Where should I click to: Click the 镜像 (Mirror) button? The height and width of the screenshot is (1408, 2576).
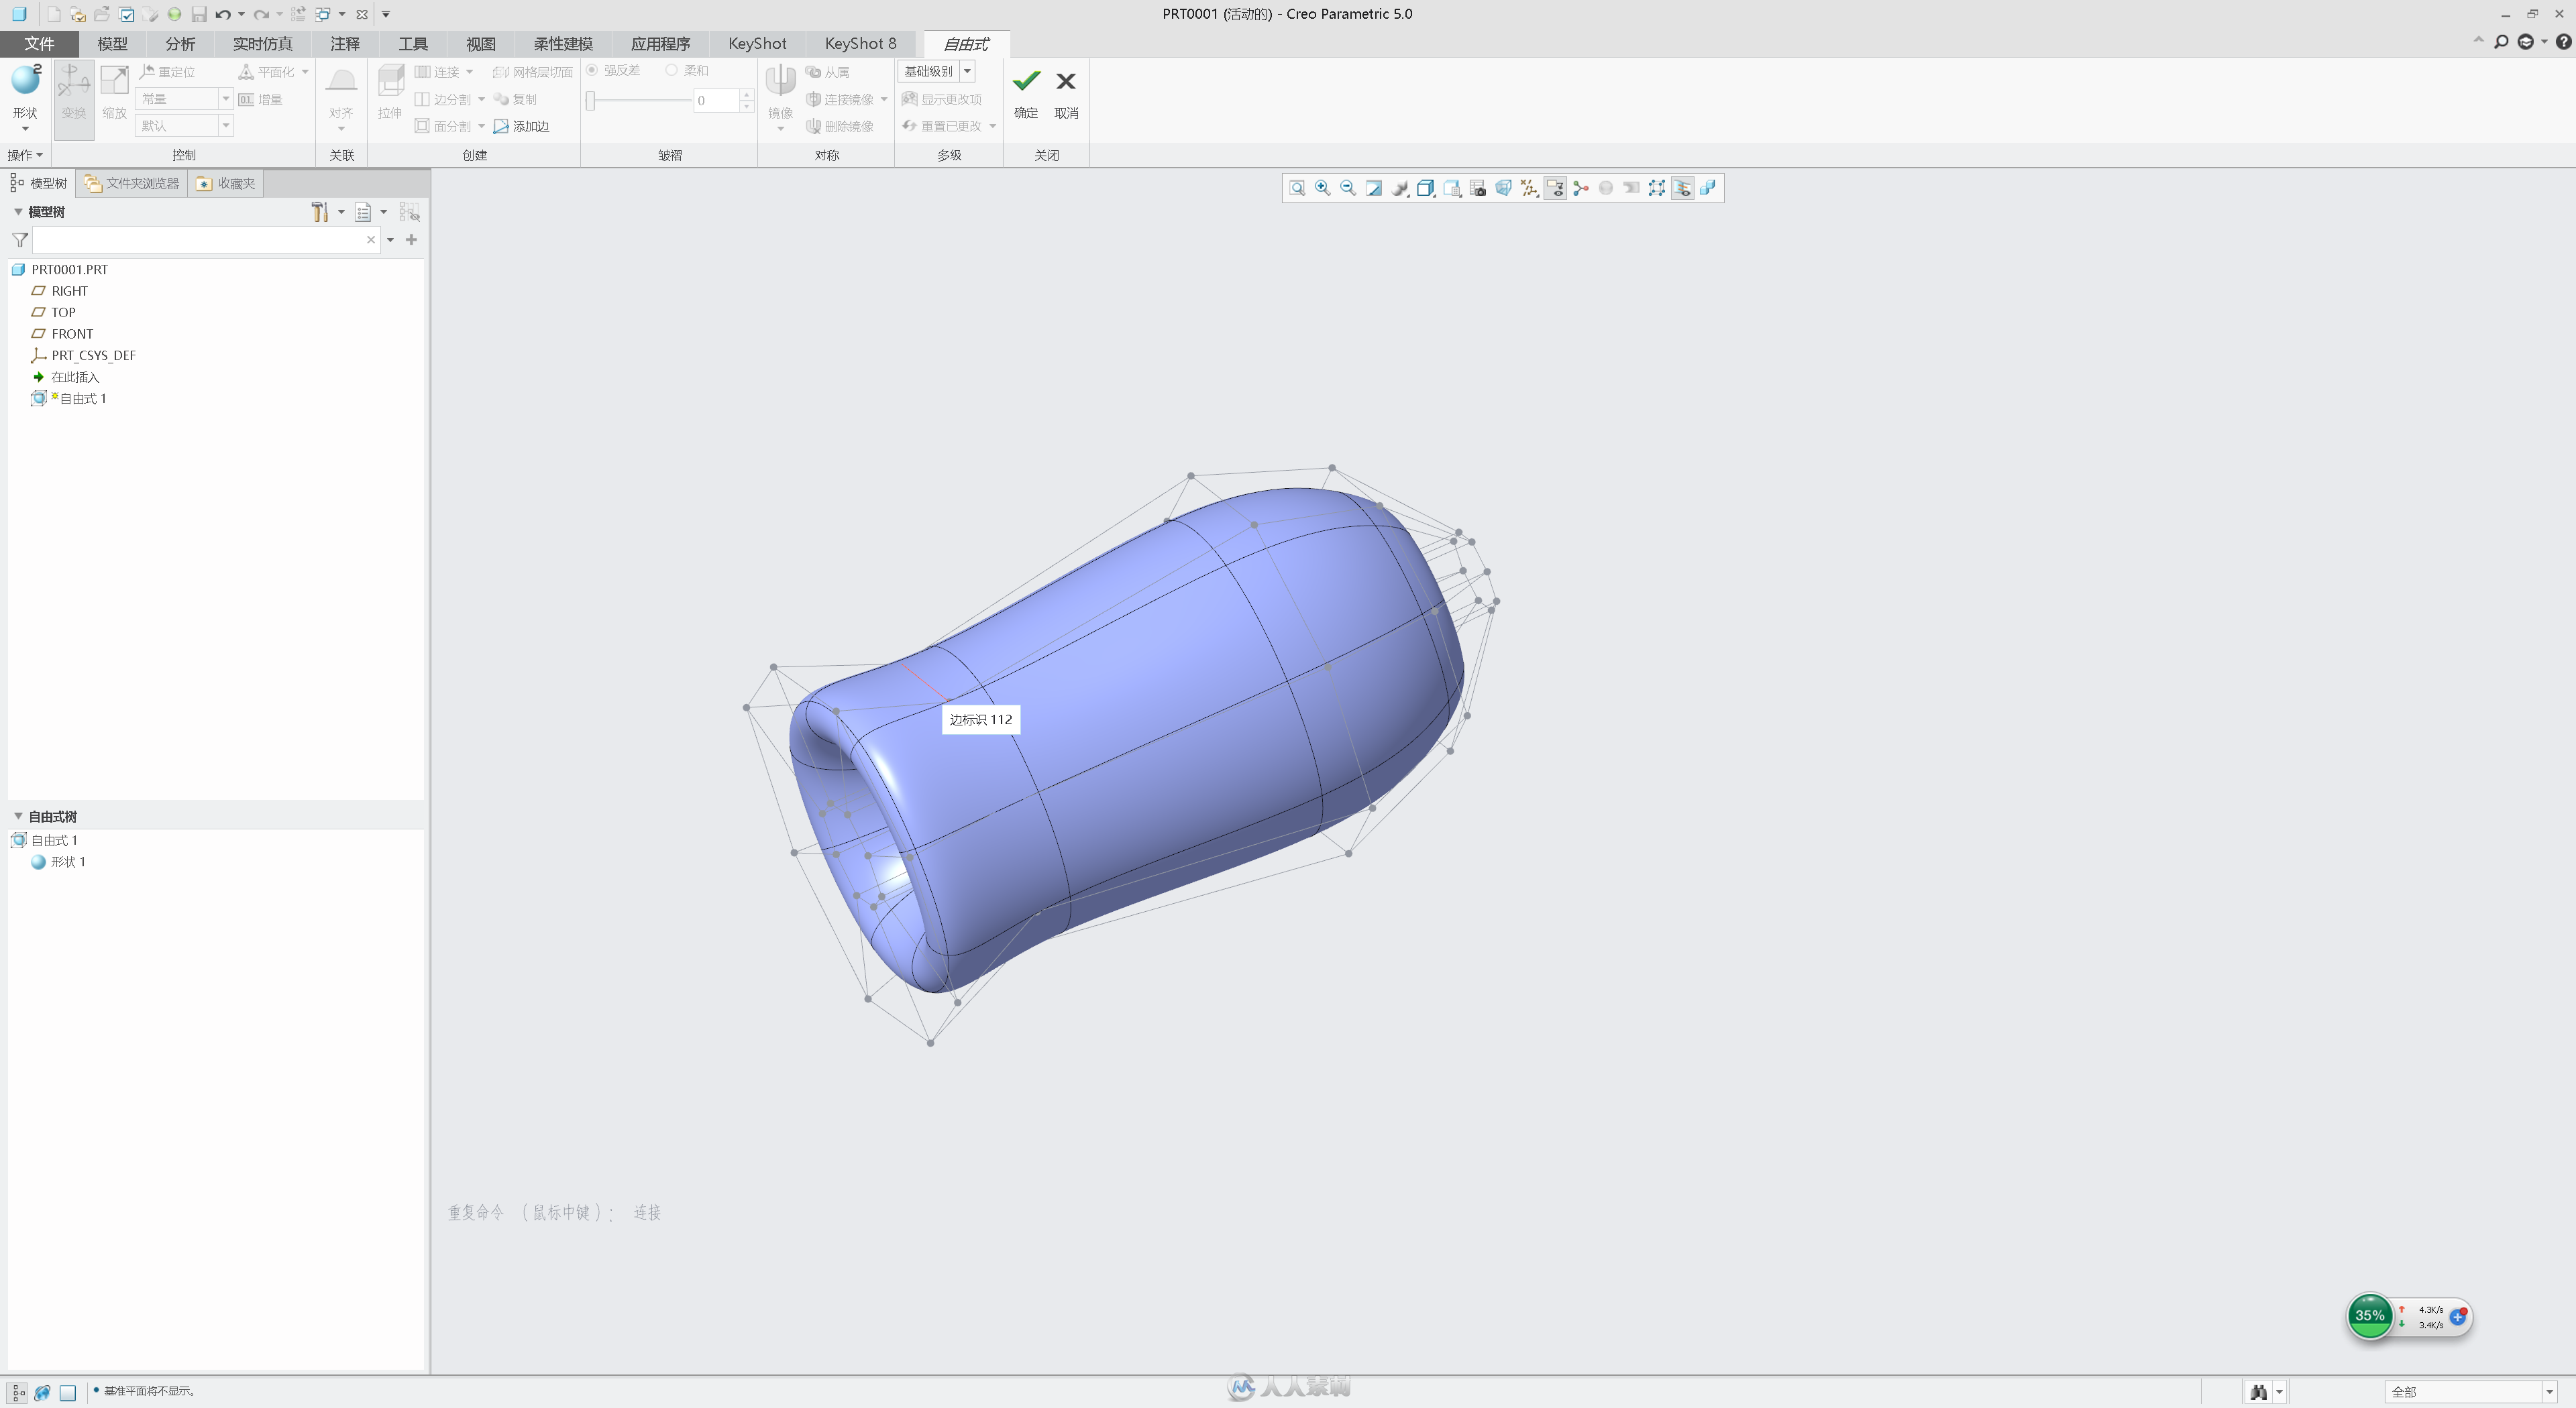780,93
